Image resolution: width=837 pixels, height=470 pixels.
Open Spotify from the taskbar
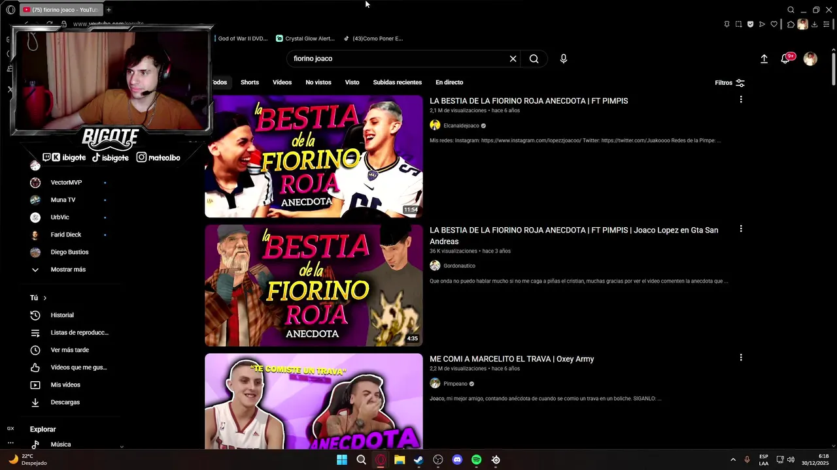[x=476, y=460]
